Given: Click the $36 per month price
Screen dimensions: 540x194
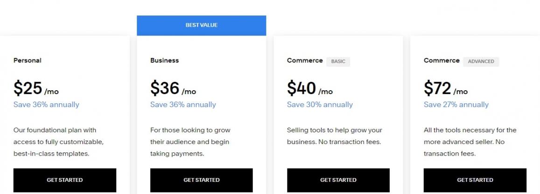Looking at the screenshot, I should (x=173, y=88).
